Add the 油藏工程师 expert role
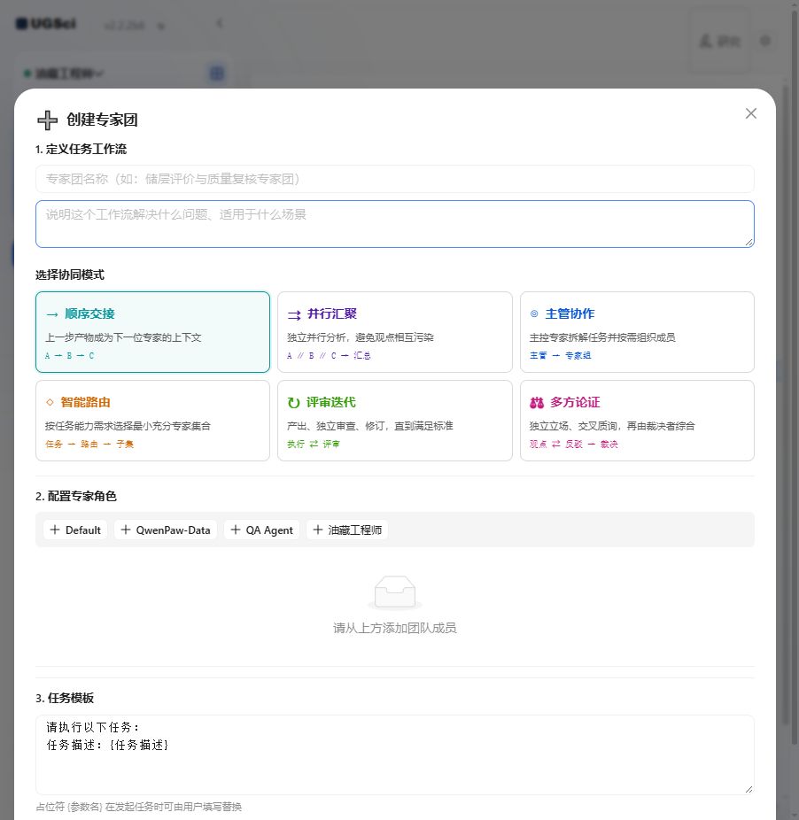Screen dimensions: 799x820 (x=347, y=530)
